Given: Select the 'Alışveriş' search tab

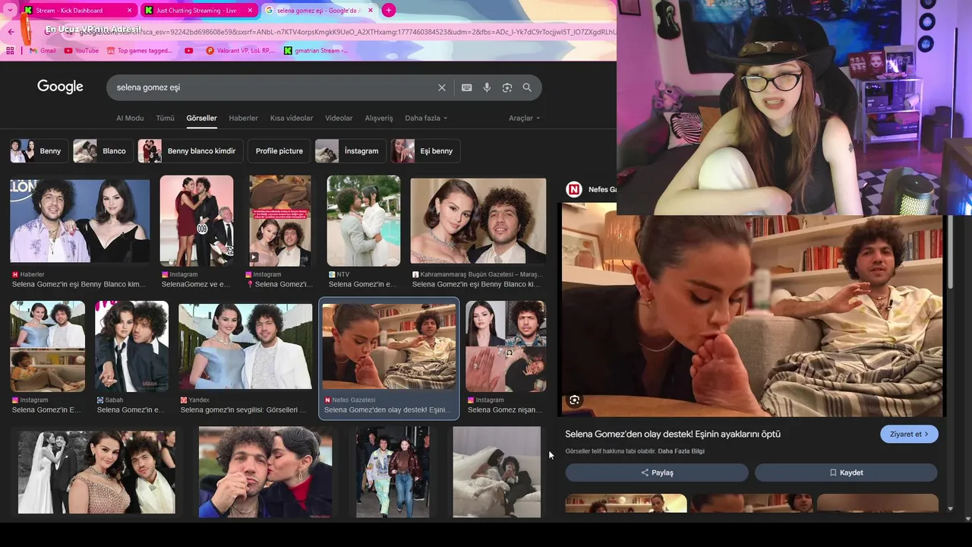Looking at the screenshot, I should point(379,119).
